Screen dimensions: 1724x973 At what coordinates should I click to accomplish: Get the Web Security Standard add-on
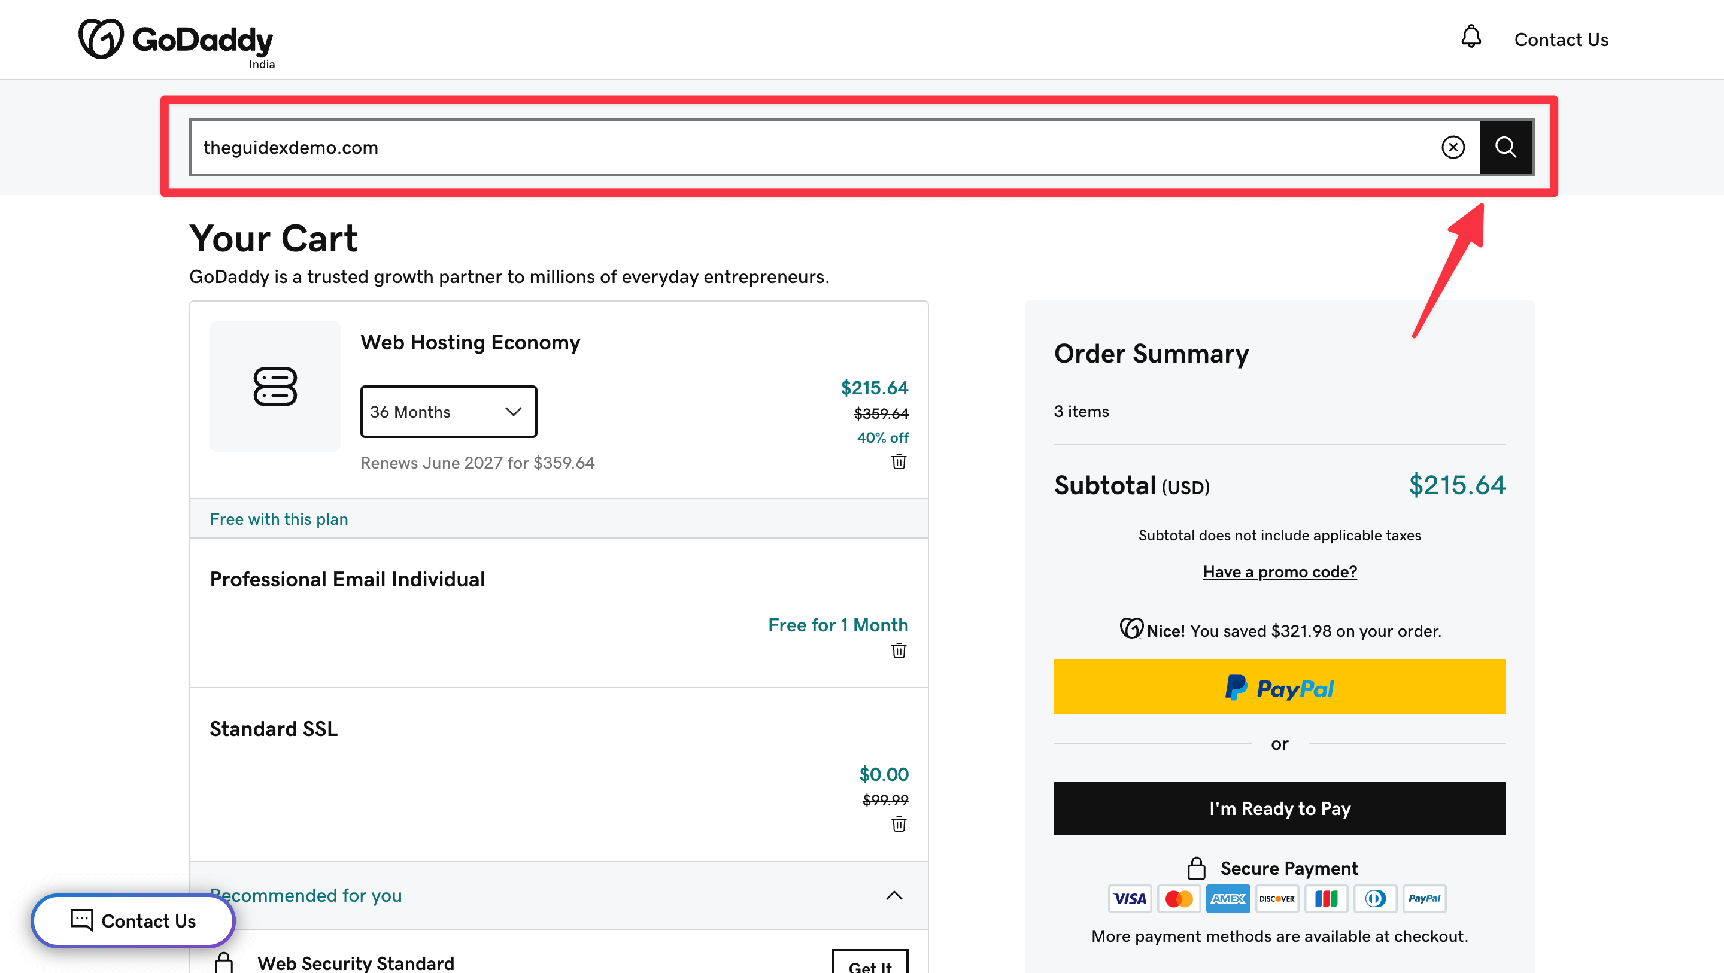click(869, 963)
